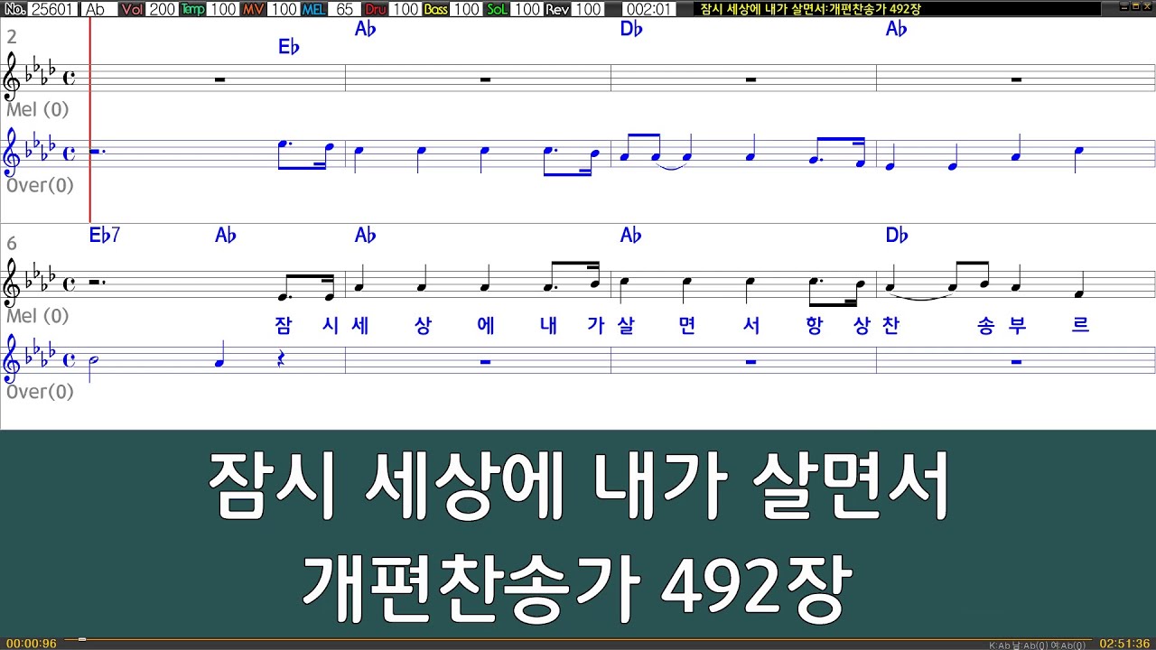The width and height of the screenshot is (1156, 650).
Task: Click the Over(0) label in top system
Action: tap(40, 185)
